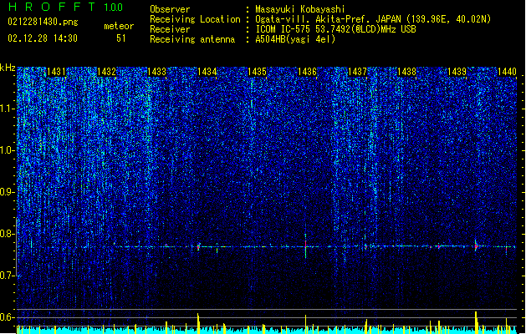Click the 1432 time marker
The width and height of the screenshot is (526, 334).
pos(106,72)
